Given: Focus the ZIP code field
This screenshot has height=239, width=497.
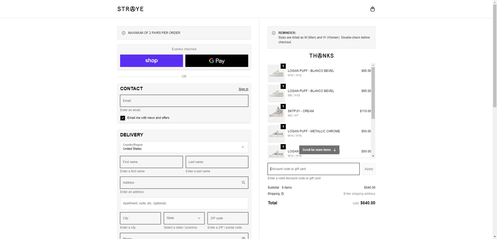Looking at the screenshot, I should click(228, 218).
